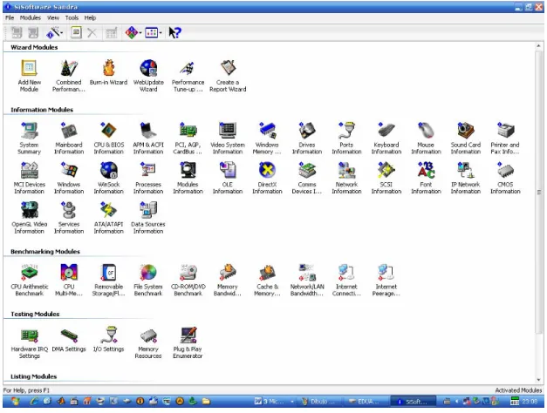Viewport: 547px width, 413px height.
Task: Open the Tools menu
Action: pyautogui.click(x=72, y=17)
